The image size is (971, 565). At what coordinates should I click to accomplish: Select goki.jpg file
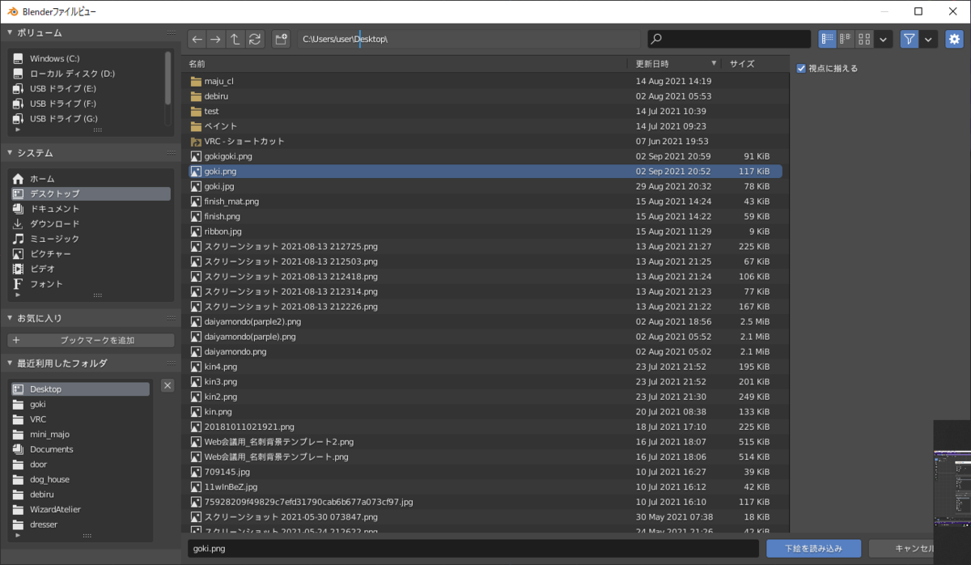[485, 186]
